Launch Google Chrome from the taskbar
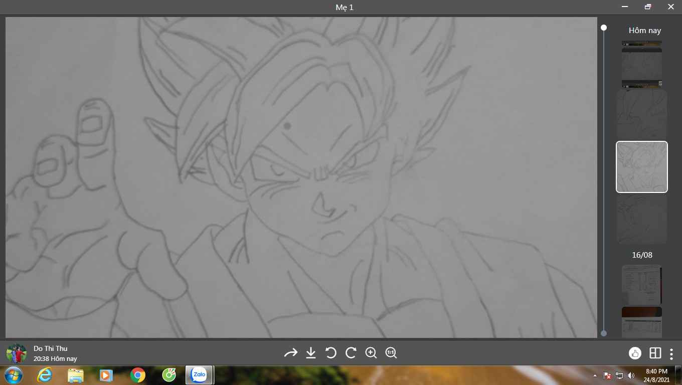 coord(137,375)
